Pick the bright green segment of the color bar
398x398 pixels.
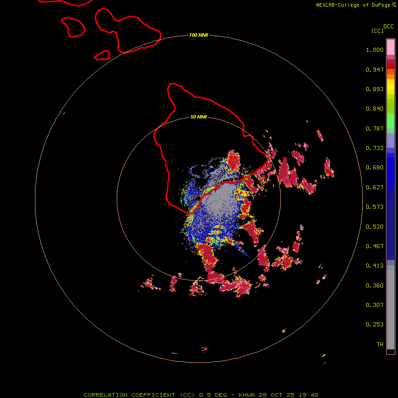coord(390,121)
